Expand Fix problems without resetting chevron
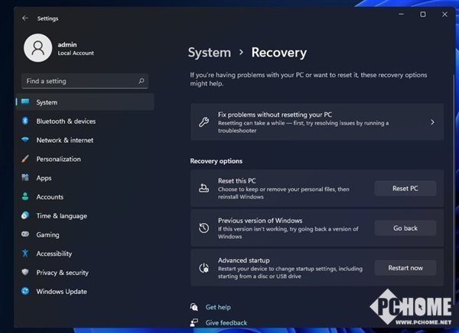The width and height of the screenshot is (459, 333). tap(432, 122)
